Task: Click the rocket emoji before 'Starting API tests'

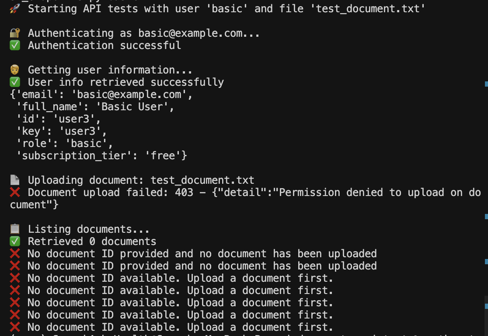Action: [14, 8]
